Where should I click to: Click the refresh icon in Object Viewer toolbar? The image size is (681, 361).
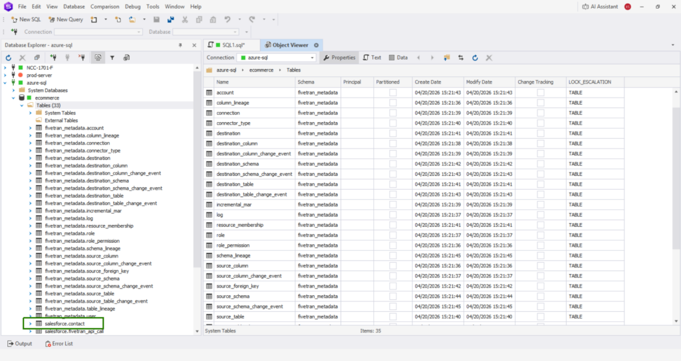tap(475, 58)
